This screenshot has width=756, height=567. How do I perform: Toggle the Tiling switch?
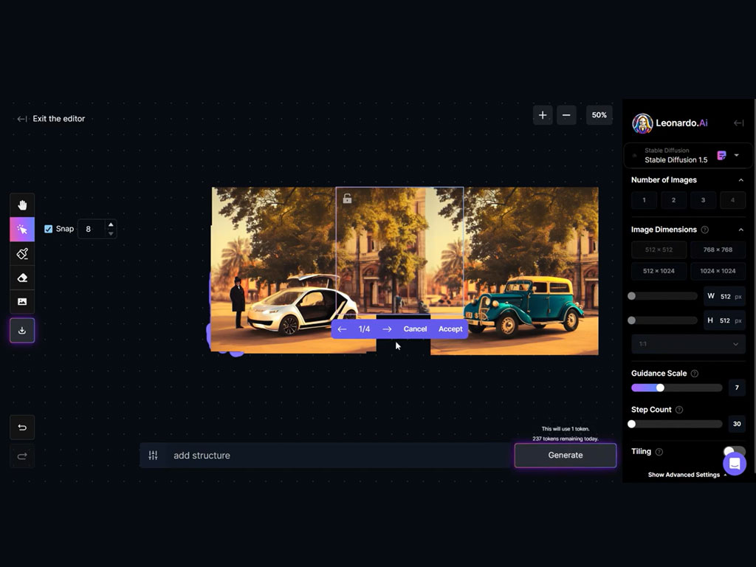tap(734, 452)
